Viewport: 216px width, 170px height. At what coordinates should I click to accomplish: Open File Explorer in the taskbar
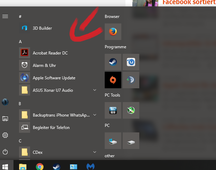pos(23,167)
